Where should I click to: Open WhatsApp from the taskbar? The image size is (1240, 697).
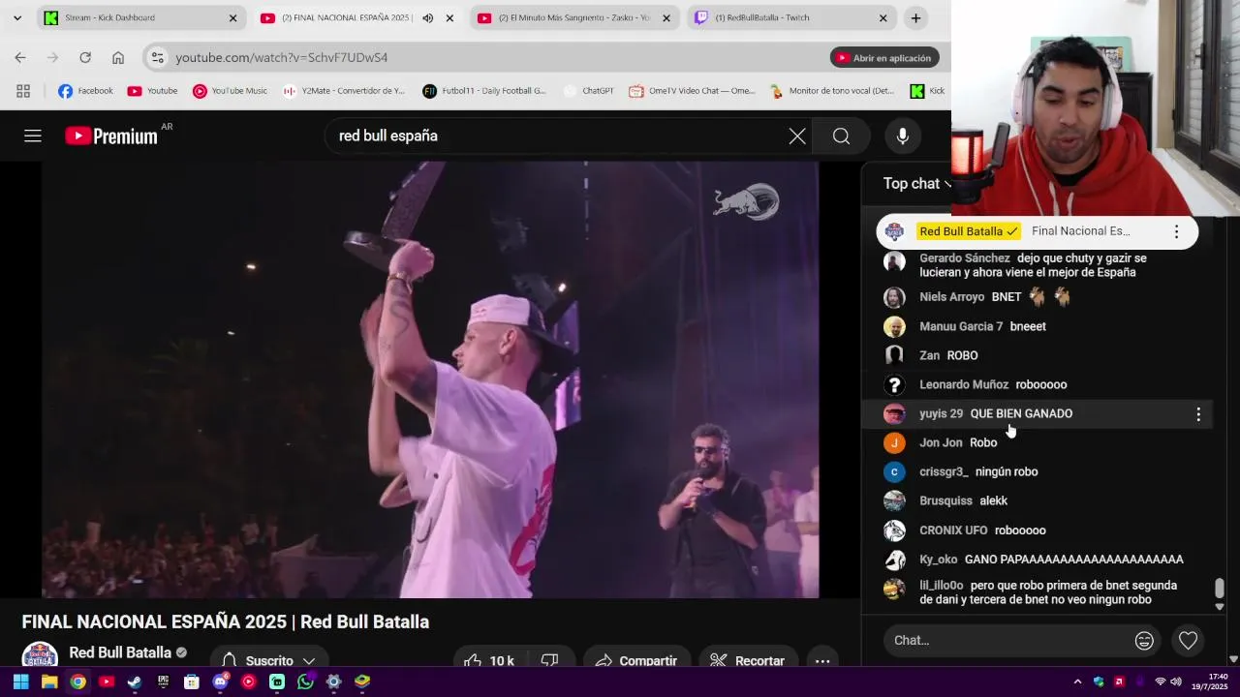pos(305,682)
